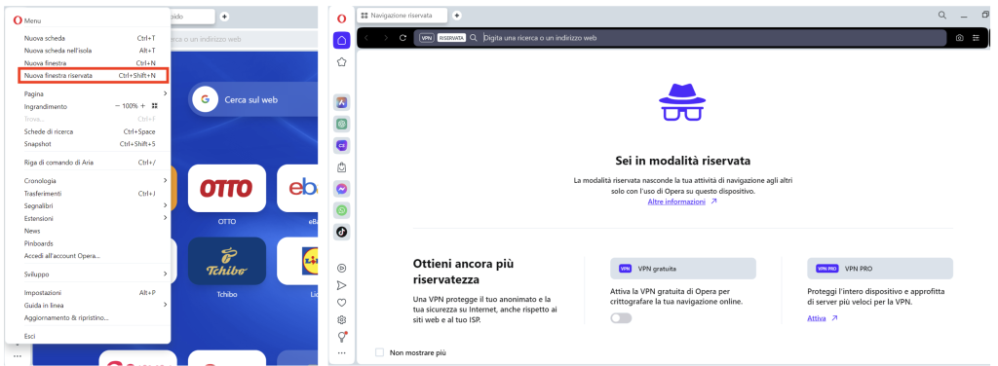Viewport: 998px width, 366px height.
Task: Click the camera snapshot icon in address bar
Action: coord(959,38)
